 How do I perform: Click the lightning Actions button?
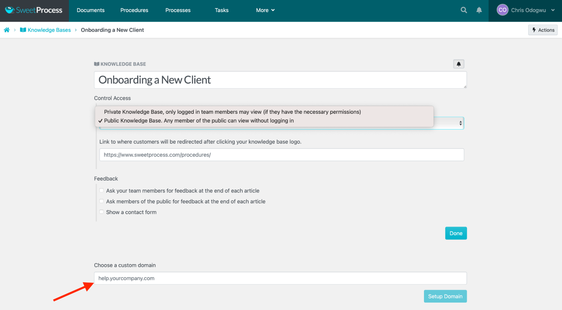pyautogui.click(x=543, y=30)
